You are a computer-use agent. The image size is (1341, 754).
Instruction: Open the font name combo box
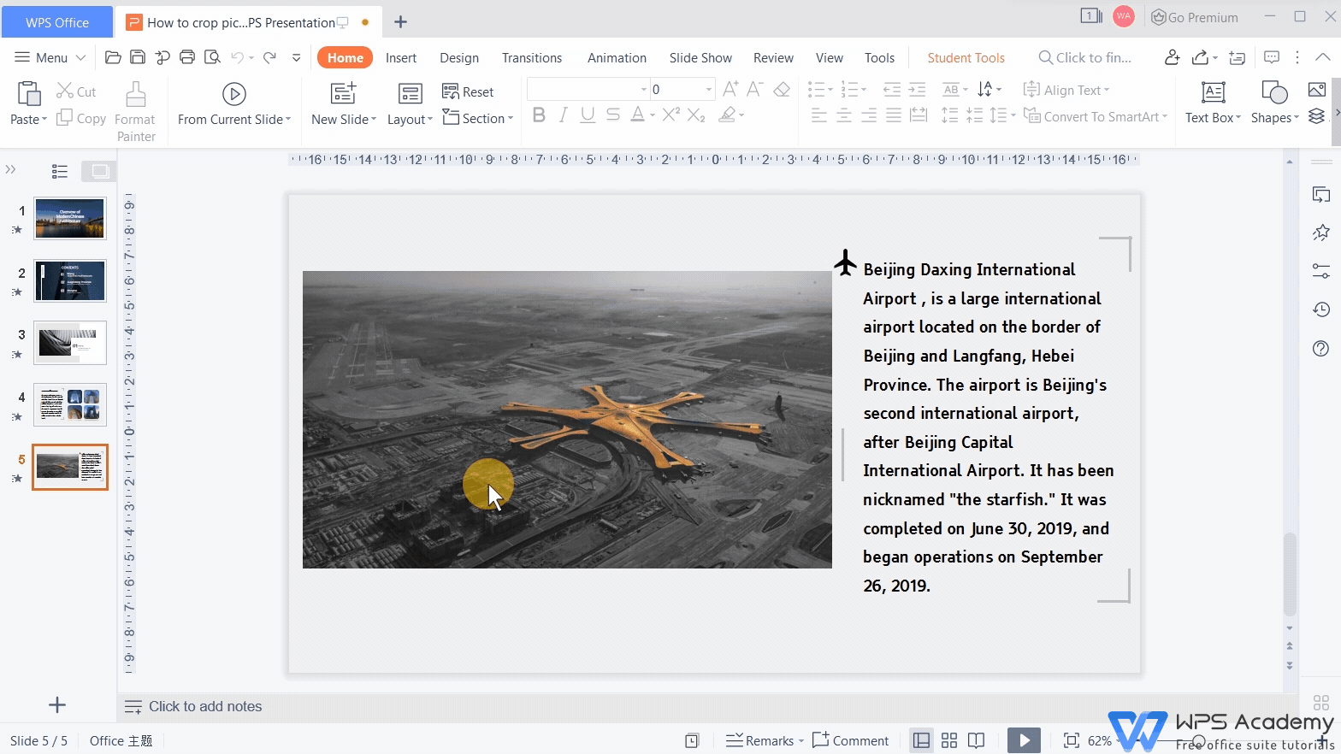[x=588, y=89]
